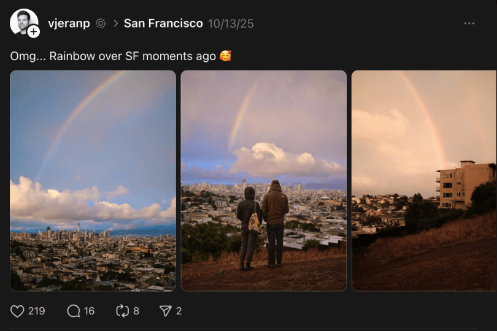Click the chevron arrow before San Francisco

(115, 23)
